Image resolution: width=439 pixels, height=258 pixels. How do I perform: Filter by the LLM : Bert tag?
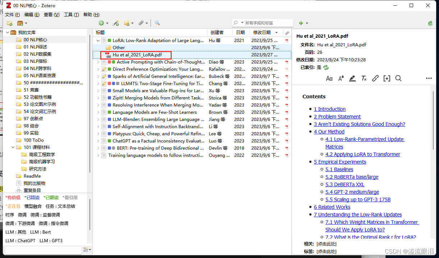(41, 232)
